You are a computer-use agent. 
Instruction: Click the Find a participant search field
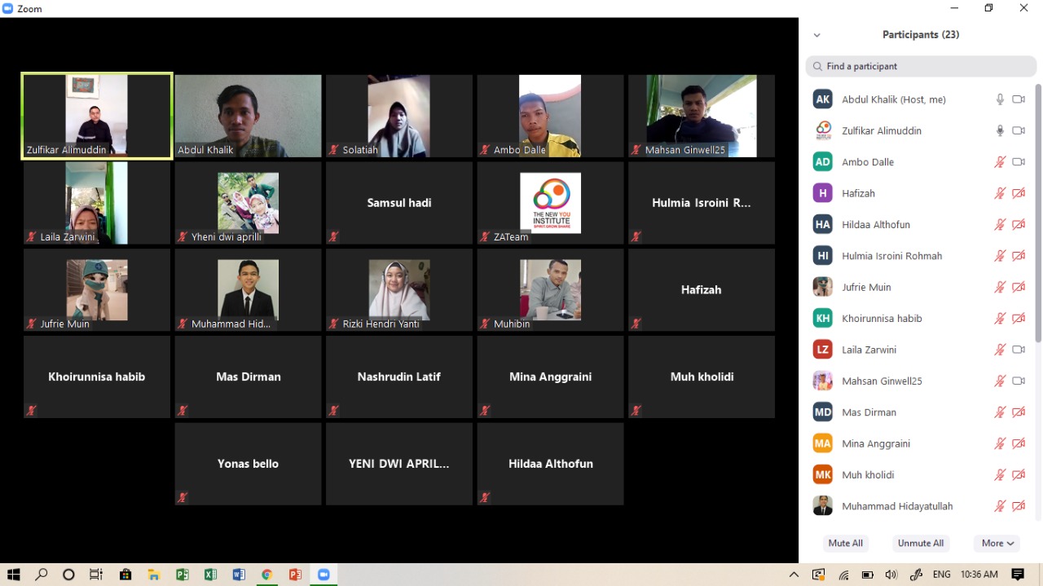925,67
